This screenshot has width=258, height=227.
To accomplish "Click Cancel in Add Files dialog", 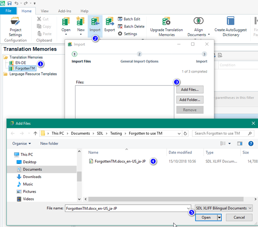I will click(239, 218).
